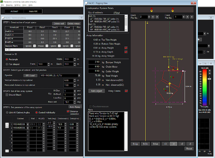Click Front Pin No. next arrow
The height and width of the screenshot is (158, 215).
192,17
